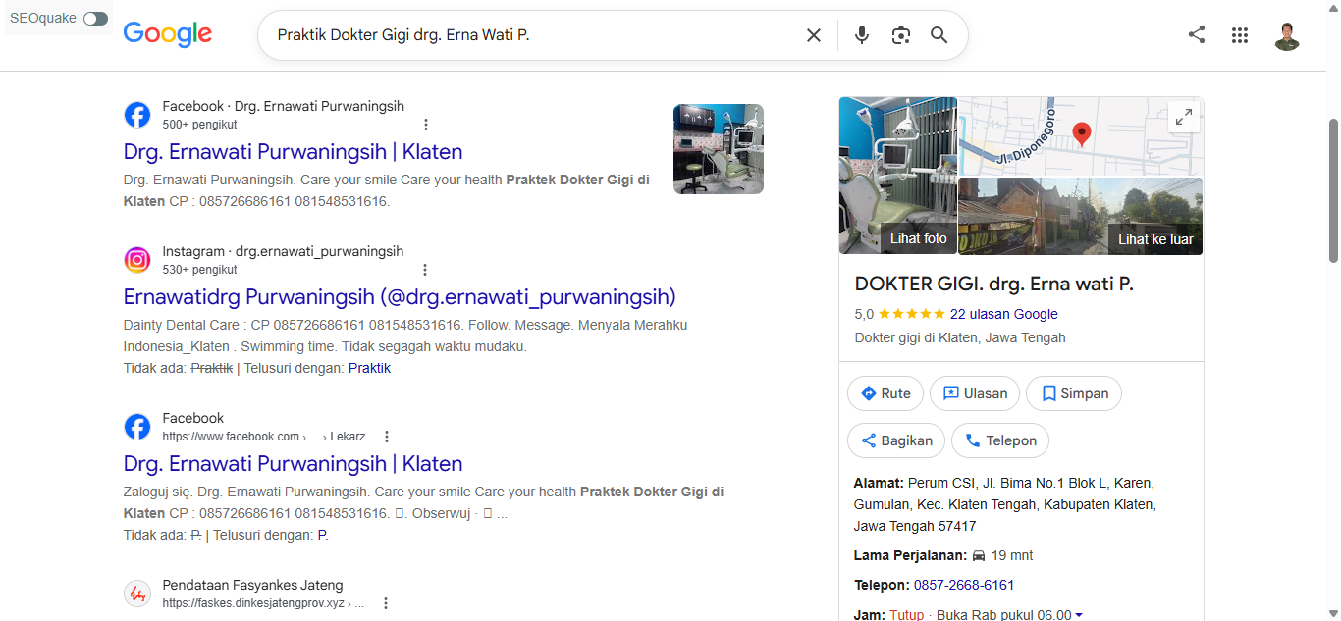Open Ernawatidrg Purwaningsih Instagram result

point(400,297)
